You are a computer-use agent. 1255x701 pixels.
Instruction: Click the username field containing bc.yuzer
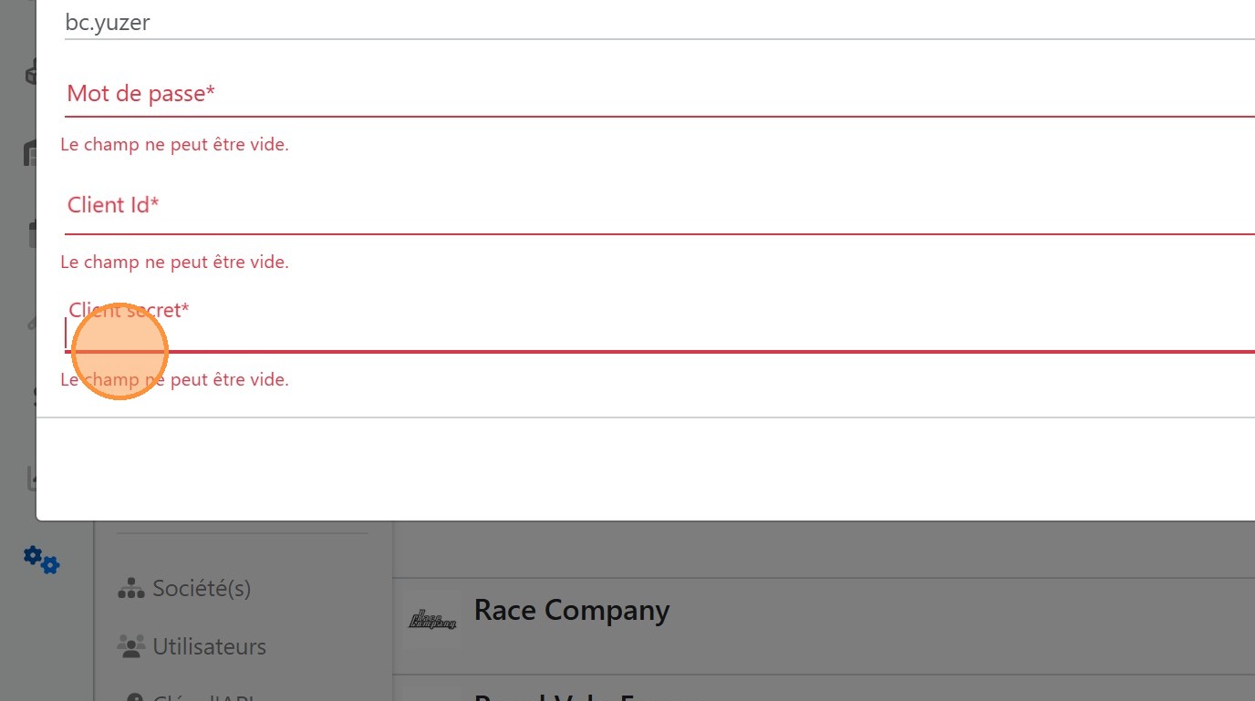pyautogui.click(x=638, y=23)
